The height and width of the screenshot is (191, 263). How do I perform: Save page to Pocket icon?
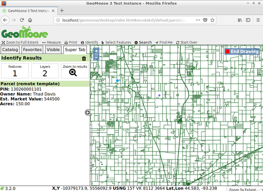click(x=205, y=20)
